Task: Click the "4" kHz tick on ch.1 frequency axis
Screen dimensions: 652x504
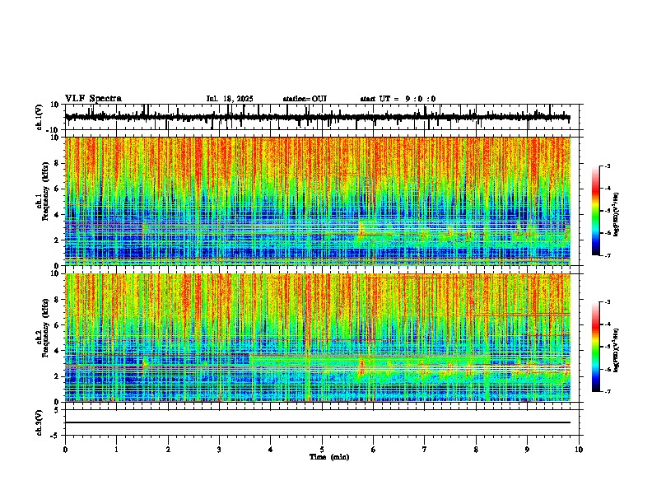Action: (58, 215)
